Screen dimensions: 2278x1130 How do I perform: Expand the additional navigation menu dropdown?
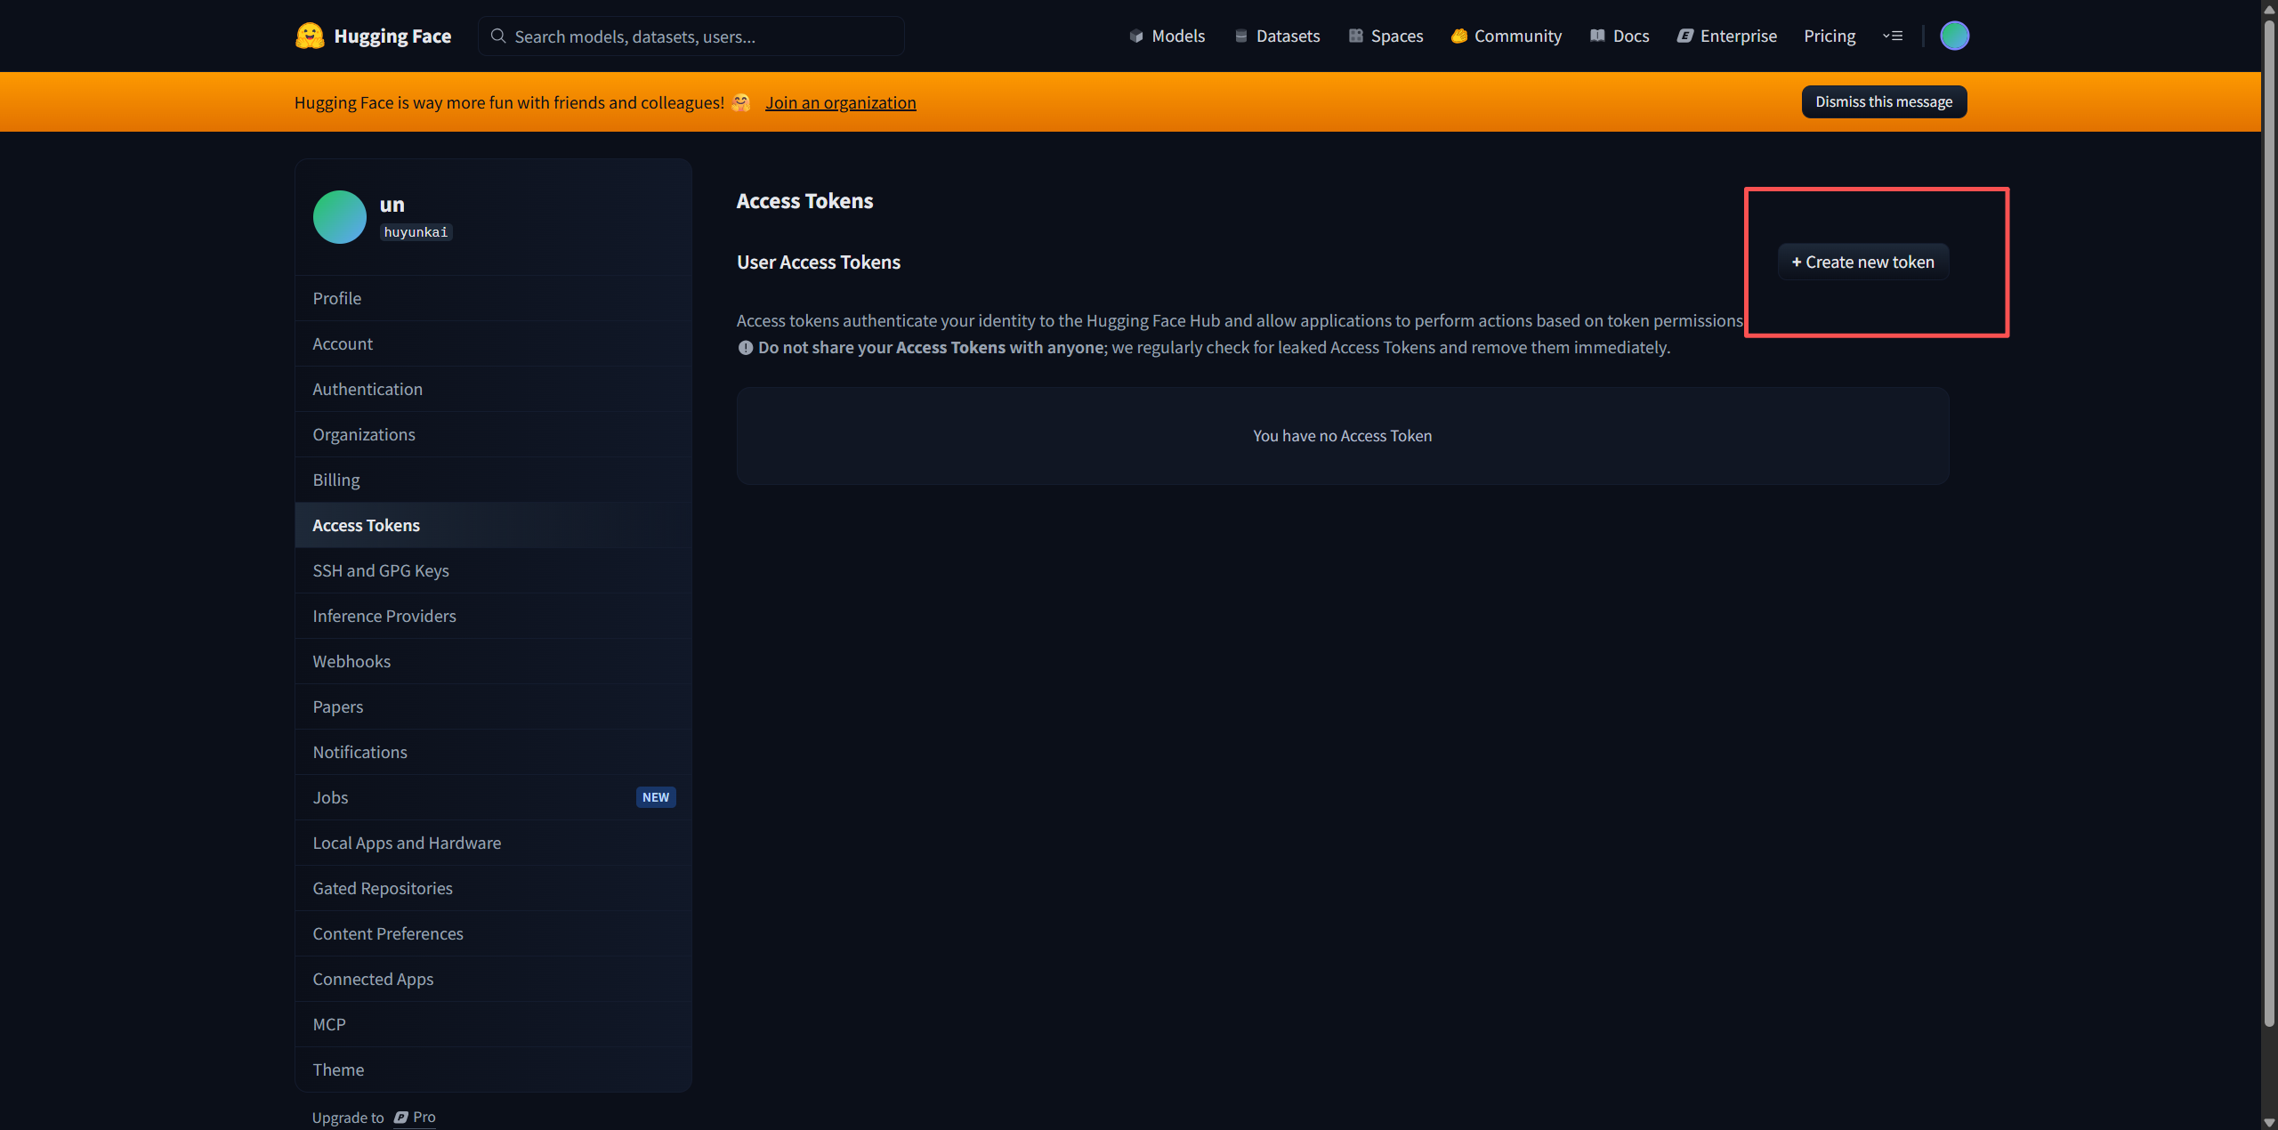[x=1893, y=36]
